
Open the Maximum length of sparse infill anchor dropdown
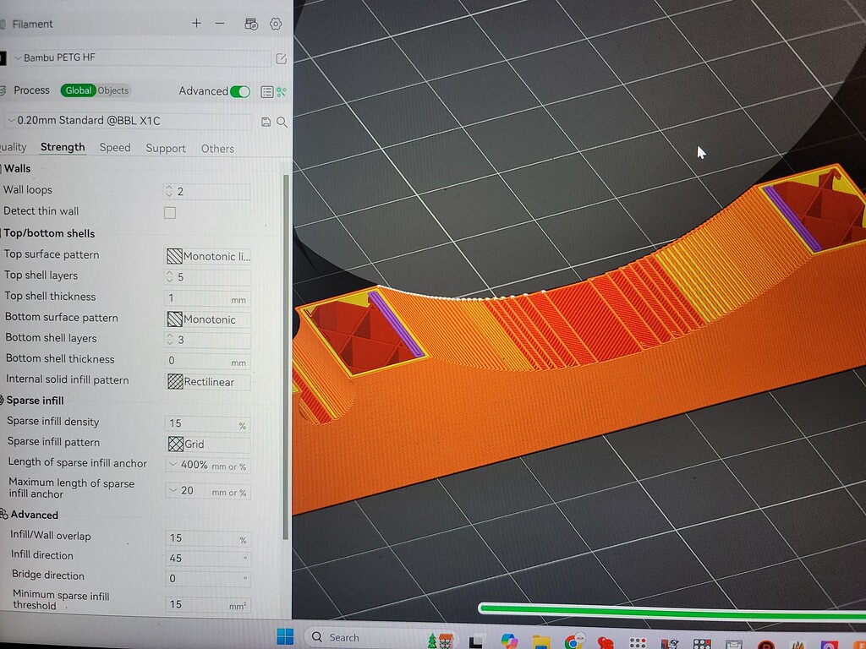pos(208,491)
